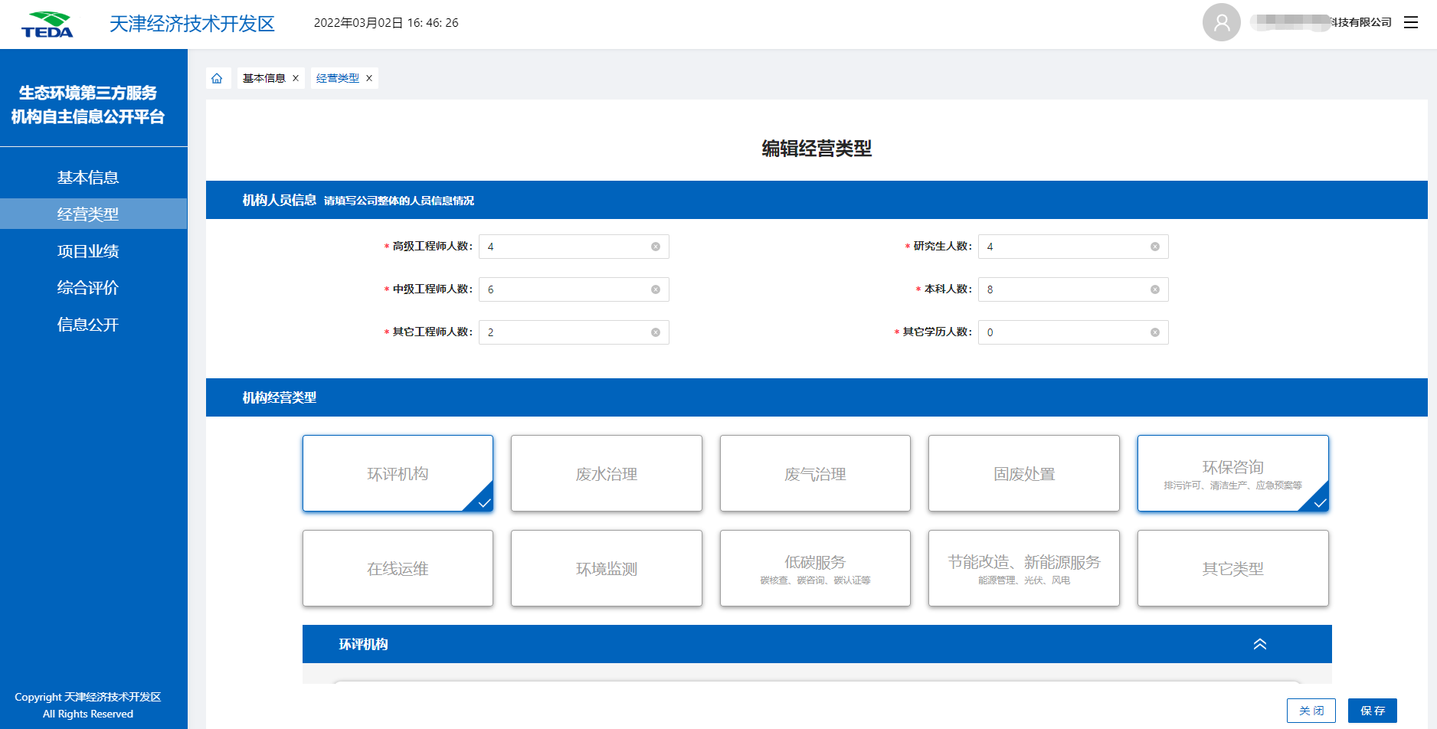
Task: Select the 在线运维 business type card
Action: pos(398,568)
